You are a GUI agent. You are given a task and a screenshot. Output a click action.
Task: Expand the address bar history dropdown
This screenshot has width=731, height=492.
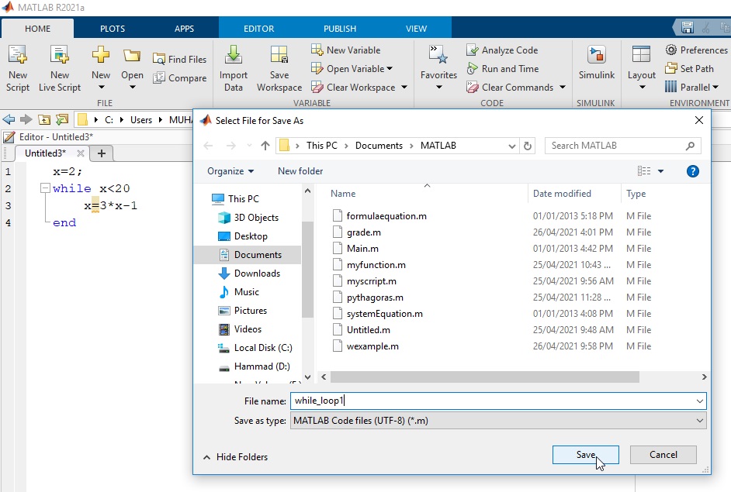click(511, 146)
